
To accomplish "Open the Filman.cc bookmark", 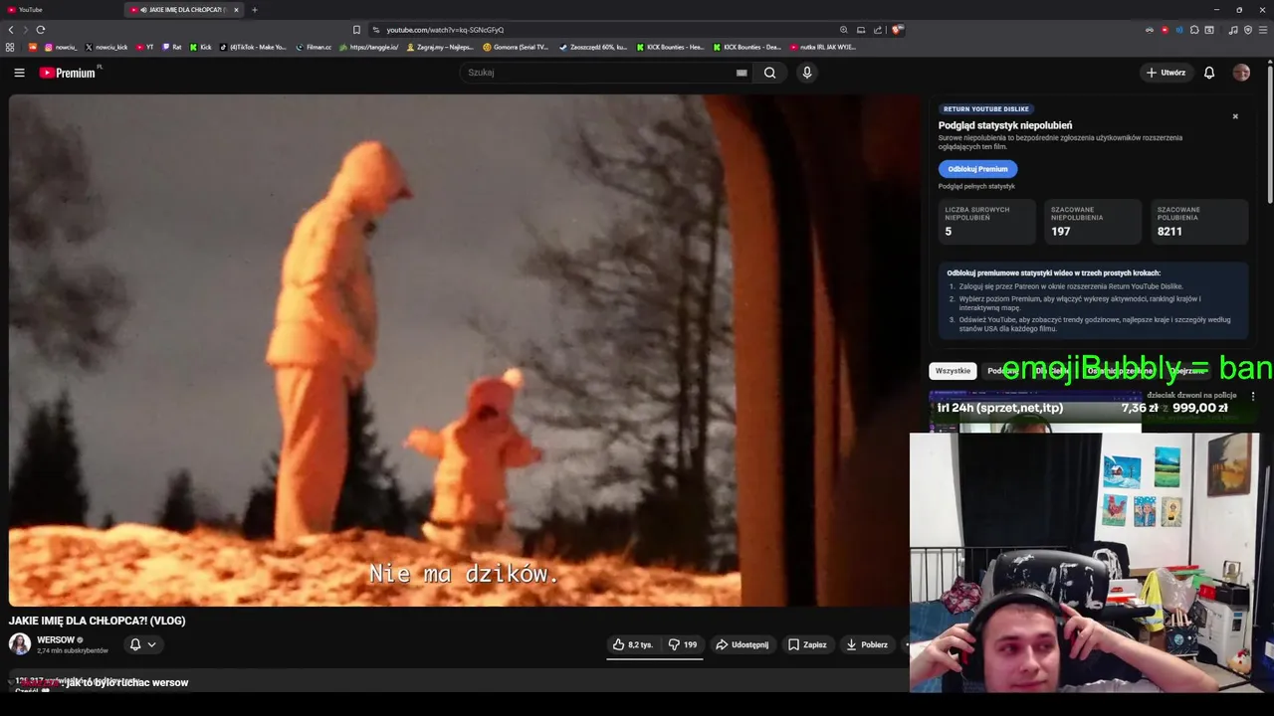I will coord(314,47).
